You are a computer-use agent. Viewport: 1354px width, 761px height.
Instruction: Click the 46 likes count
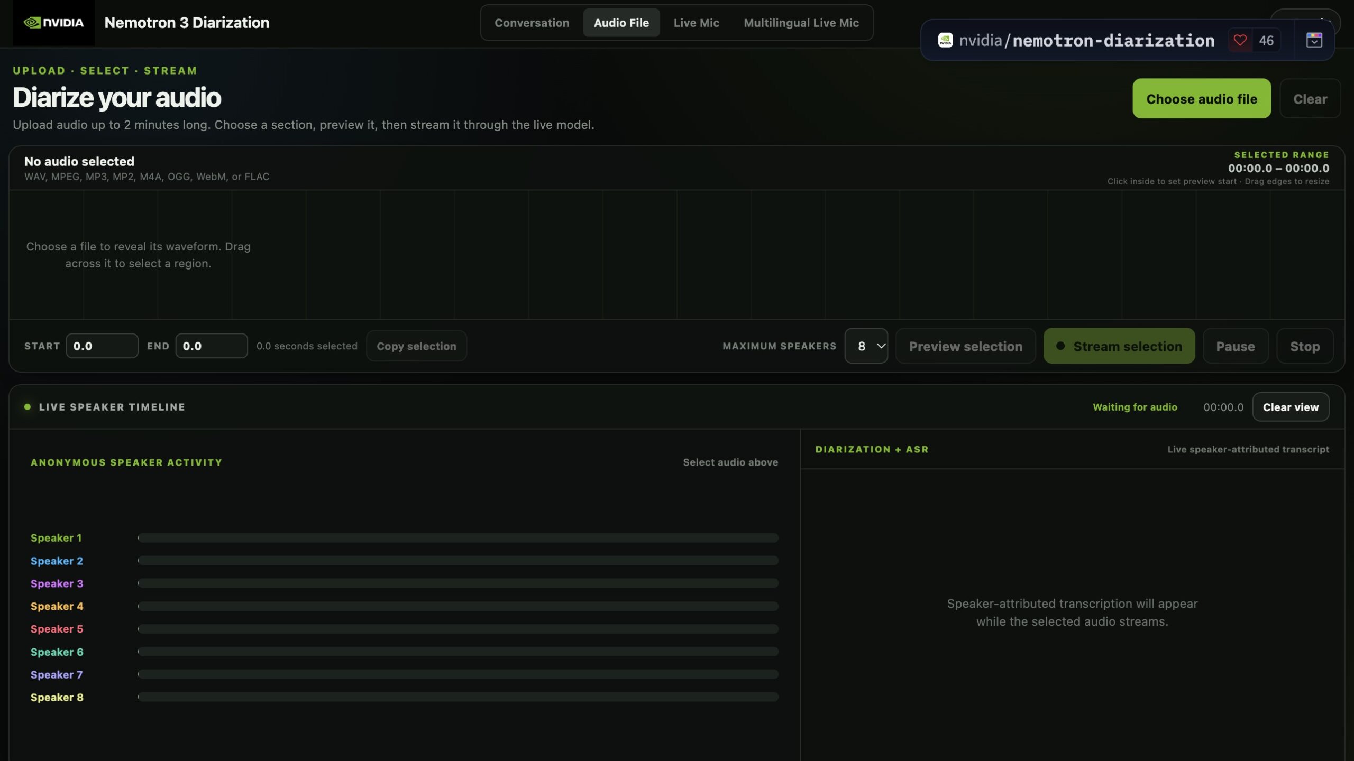(x=1266, y=40)
